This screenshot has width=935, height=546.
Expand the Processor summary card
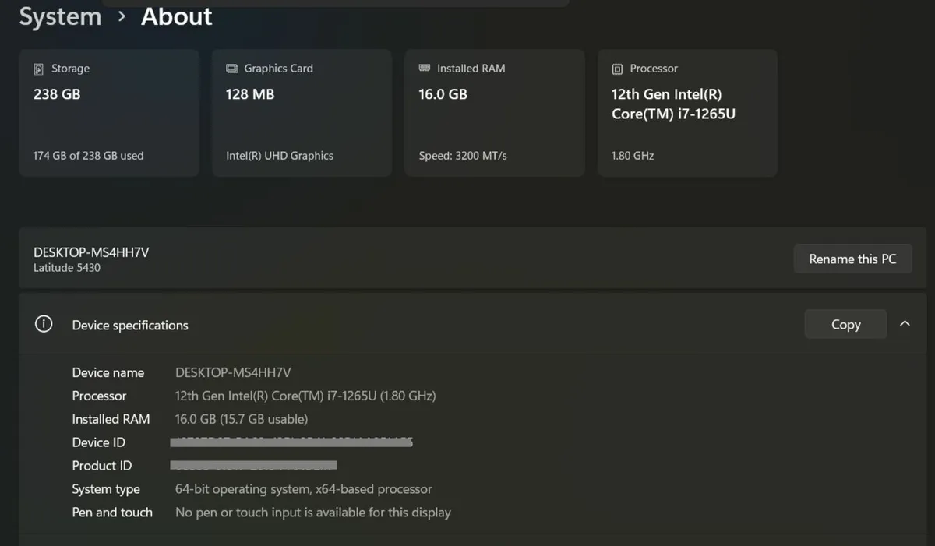687,113
